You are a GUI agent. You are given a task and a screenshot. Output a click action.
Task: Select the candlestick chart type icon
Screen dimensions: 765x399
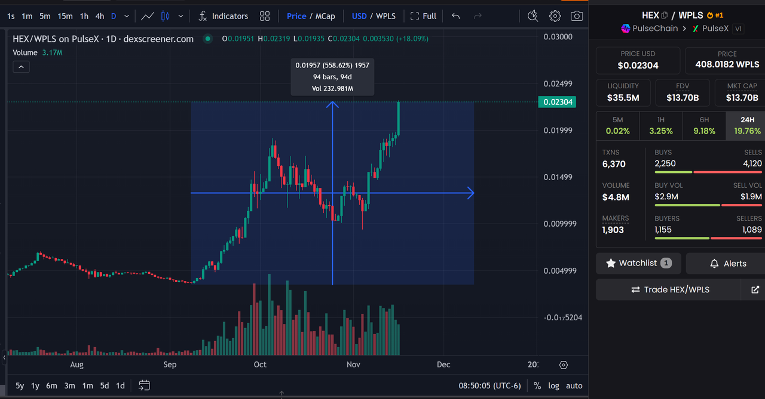[x=166, y=16]
